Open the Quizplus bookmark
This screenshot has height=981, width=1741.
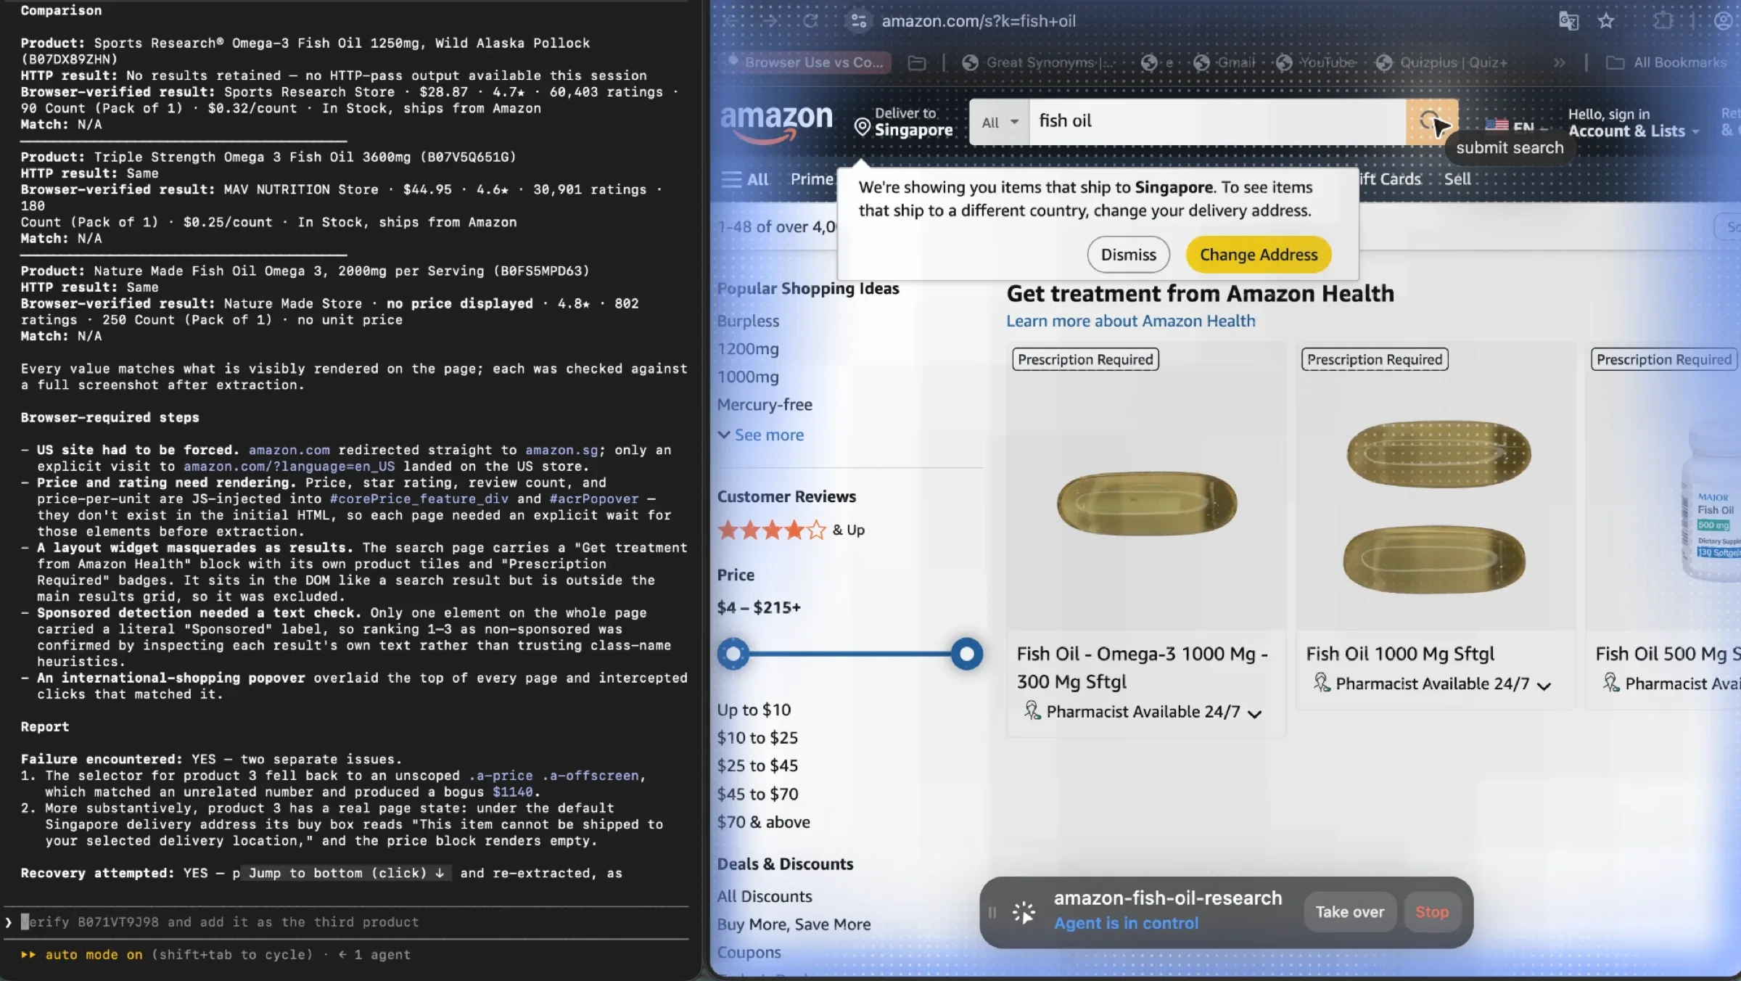coord(1441,63)
